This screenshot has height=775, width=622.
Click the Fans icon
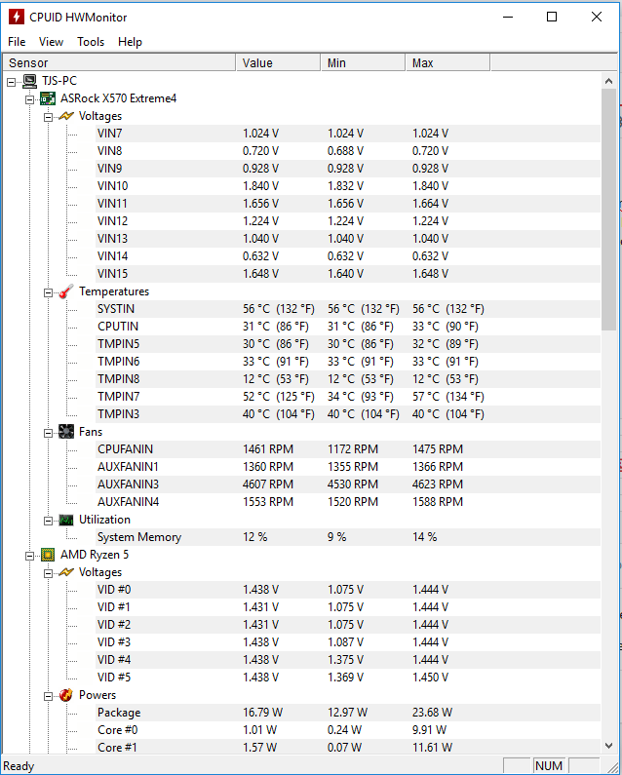[65, 432]
